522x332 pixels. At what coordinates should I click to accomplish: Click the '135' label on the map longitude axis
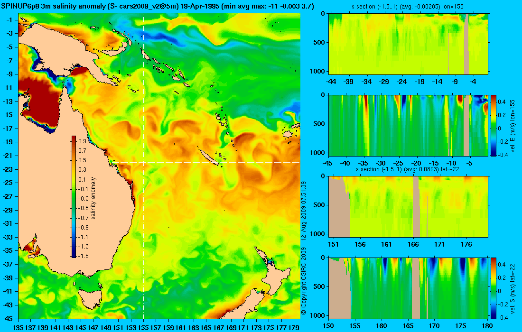point(18,328)
